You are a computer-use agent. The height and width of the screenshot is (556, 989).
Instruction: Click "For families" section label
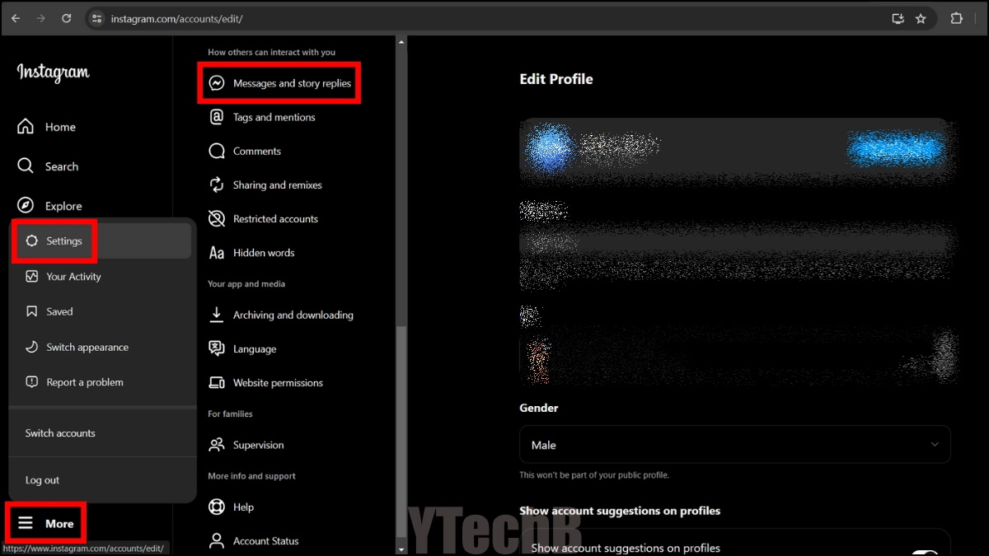(230, 413)
